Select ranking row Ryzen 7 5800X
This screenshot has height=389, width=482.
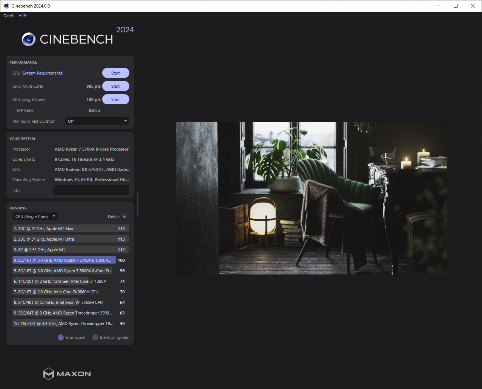pyautogui.click(x=71, y=271)
